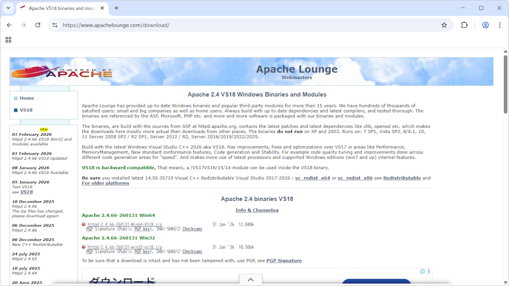Maximize the browser window

481,8
